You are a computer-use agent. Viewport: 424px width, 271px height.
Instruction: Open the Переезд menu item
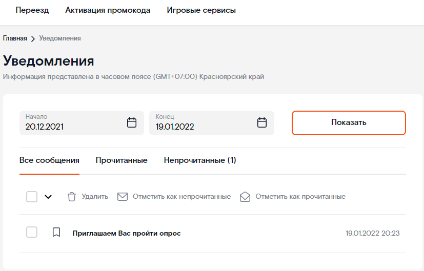[32, 10]
